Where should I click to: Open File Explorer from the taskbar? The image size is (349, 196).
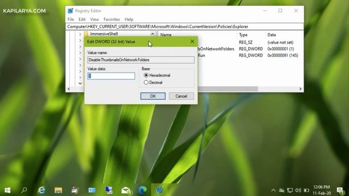click(x=58, y=190)
